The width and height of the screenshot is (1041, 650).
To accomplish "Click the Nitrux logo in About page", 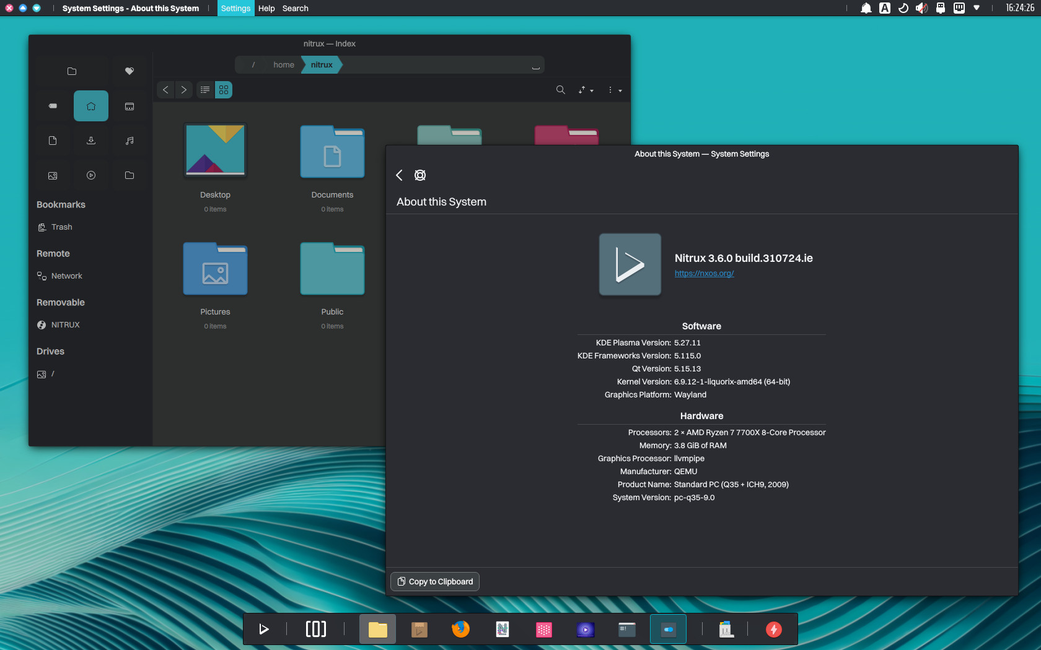I will 630,264.
